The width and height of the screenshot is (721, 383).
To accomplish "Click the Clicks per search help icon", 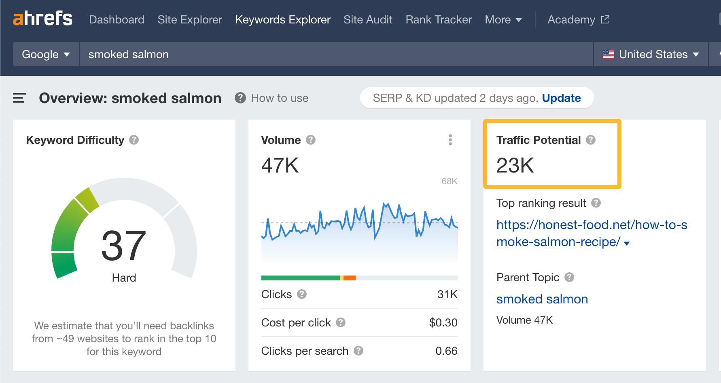I will click(358, 351).
